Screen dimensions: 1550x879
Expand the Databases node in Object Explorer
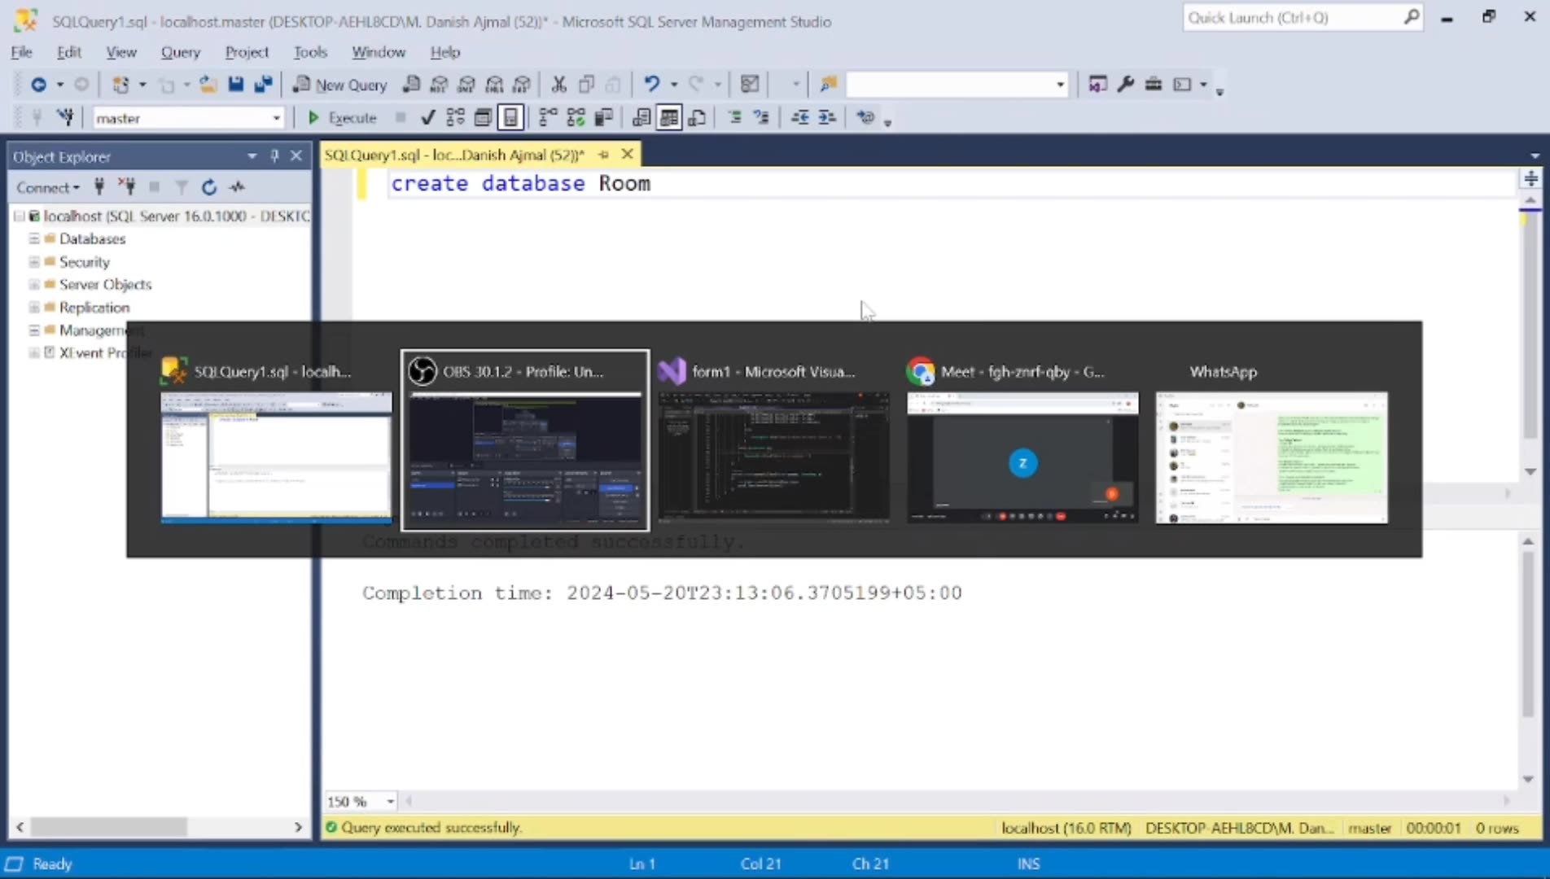pos(33,239)
